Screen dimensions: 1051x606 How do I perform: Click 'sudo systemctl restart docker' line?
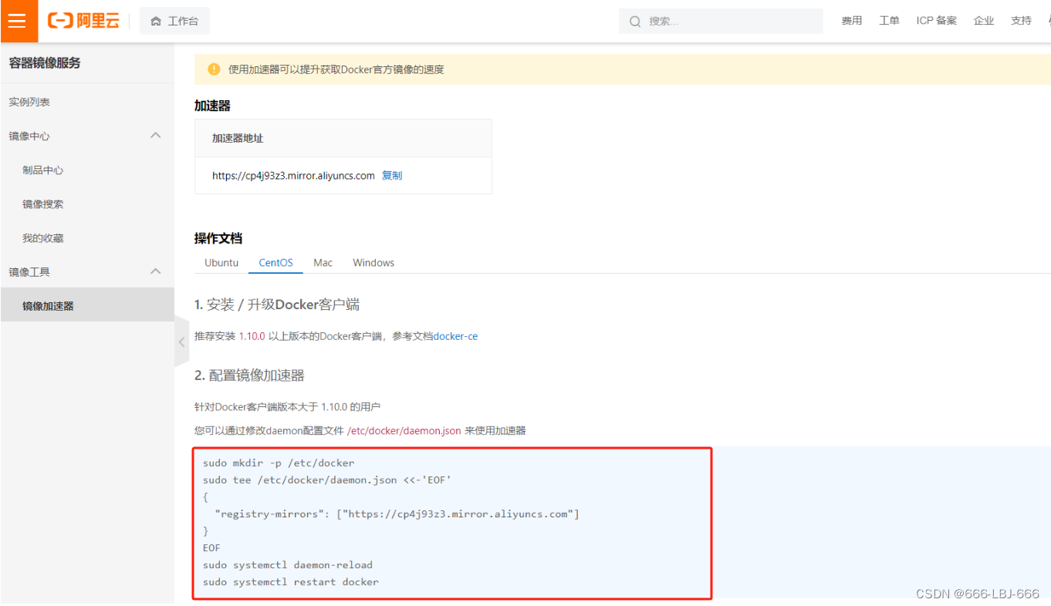click(291, 582)
